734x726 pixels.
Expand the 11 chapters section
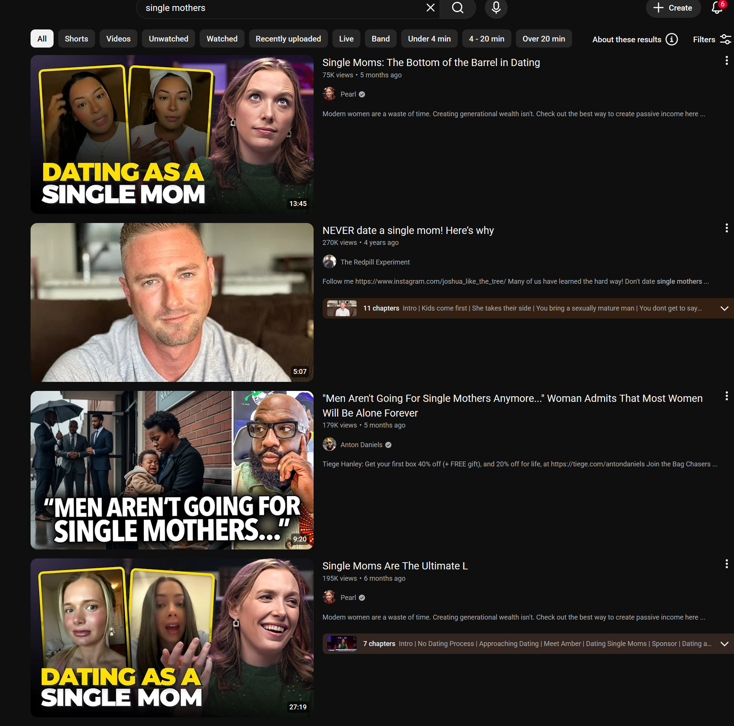[x=724, y=308]
